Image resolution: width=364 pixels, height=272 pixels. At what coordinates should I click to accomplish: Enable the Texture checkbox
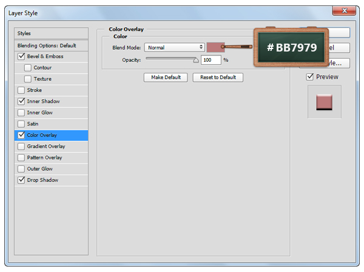(x=28, y=79)
